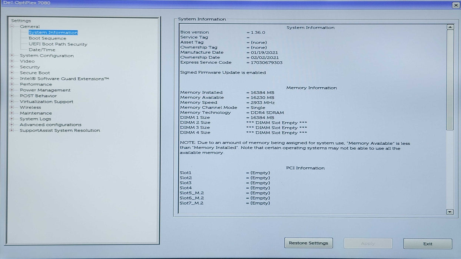Viewport: 461px width, 259px height.
Task: Expand the Video settings node
Action: [12, 61]
